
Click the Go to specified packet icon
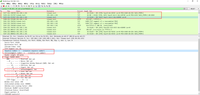pyautogui.click(x=29, y=6)
